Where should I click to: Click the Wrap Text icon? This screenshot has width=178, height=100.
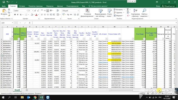58,11
